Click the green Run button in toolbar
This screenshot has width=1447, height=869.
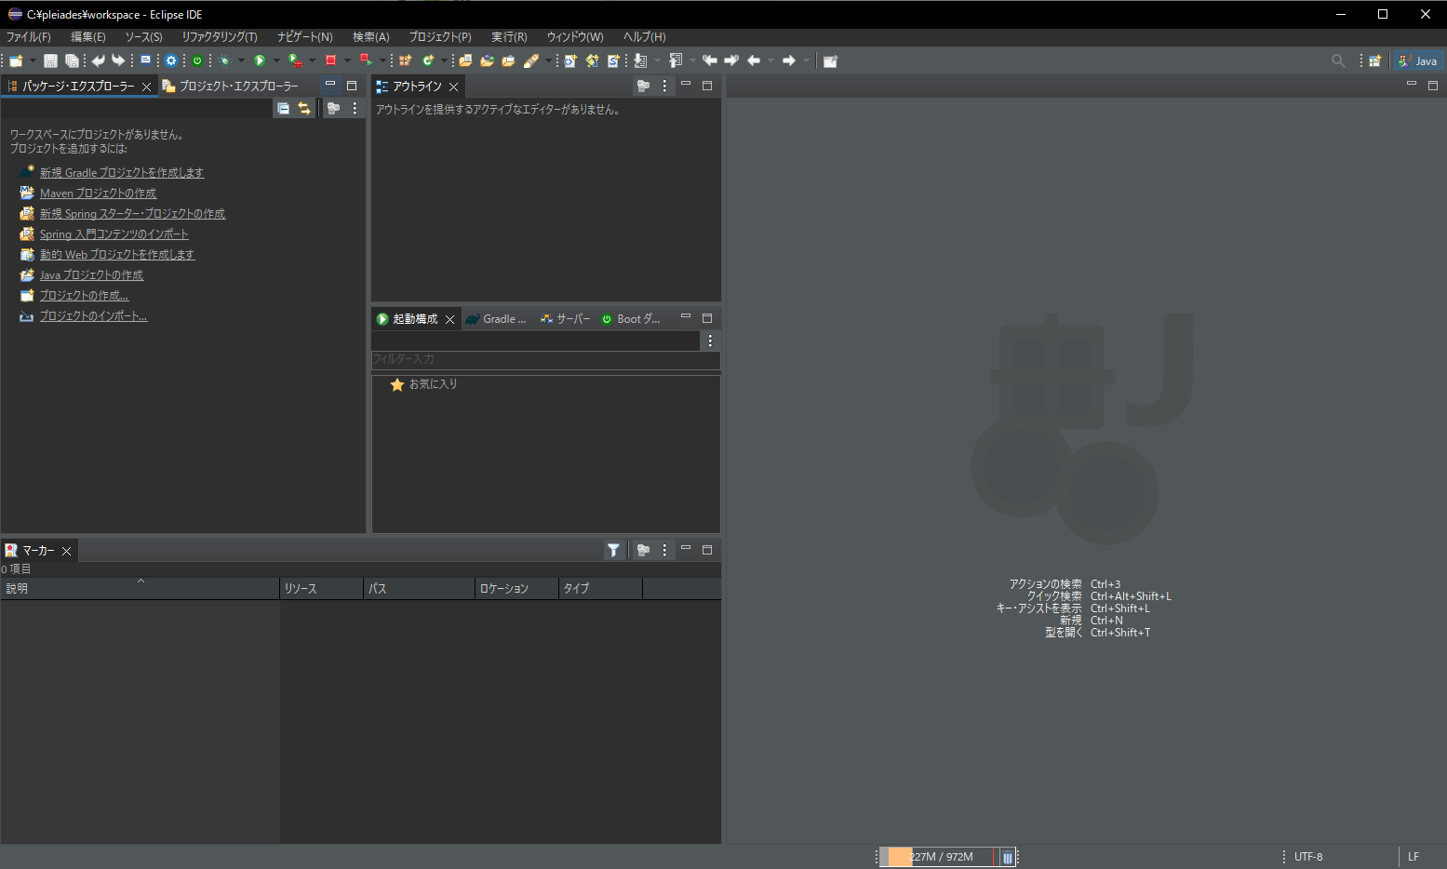tap(260, 60)
